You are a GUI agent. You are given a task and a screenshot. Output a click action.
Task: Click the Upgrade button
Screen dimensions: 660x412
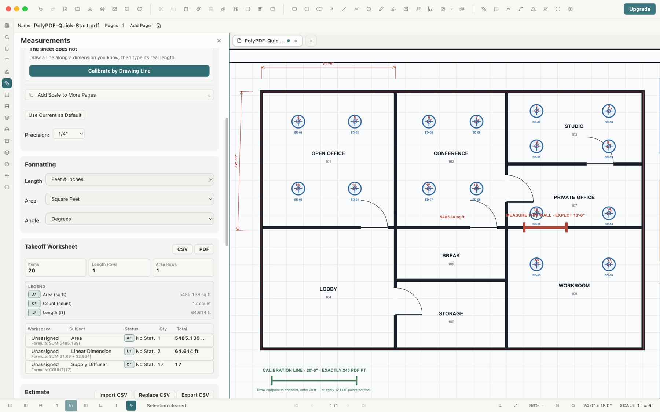[639, 9]
